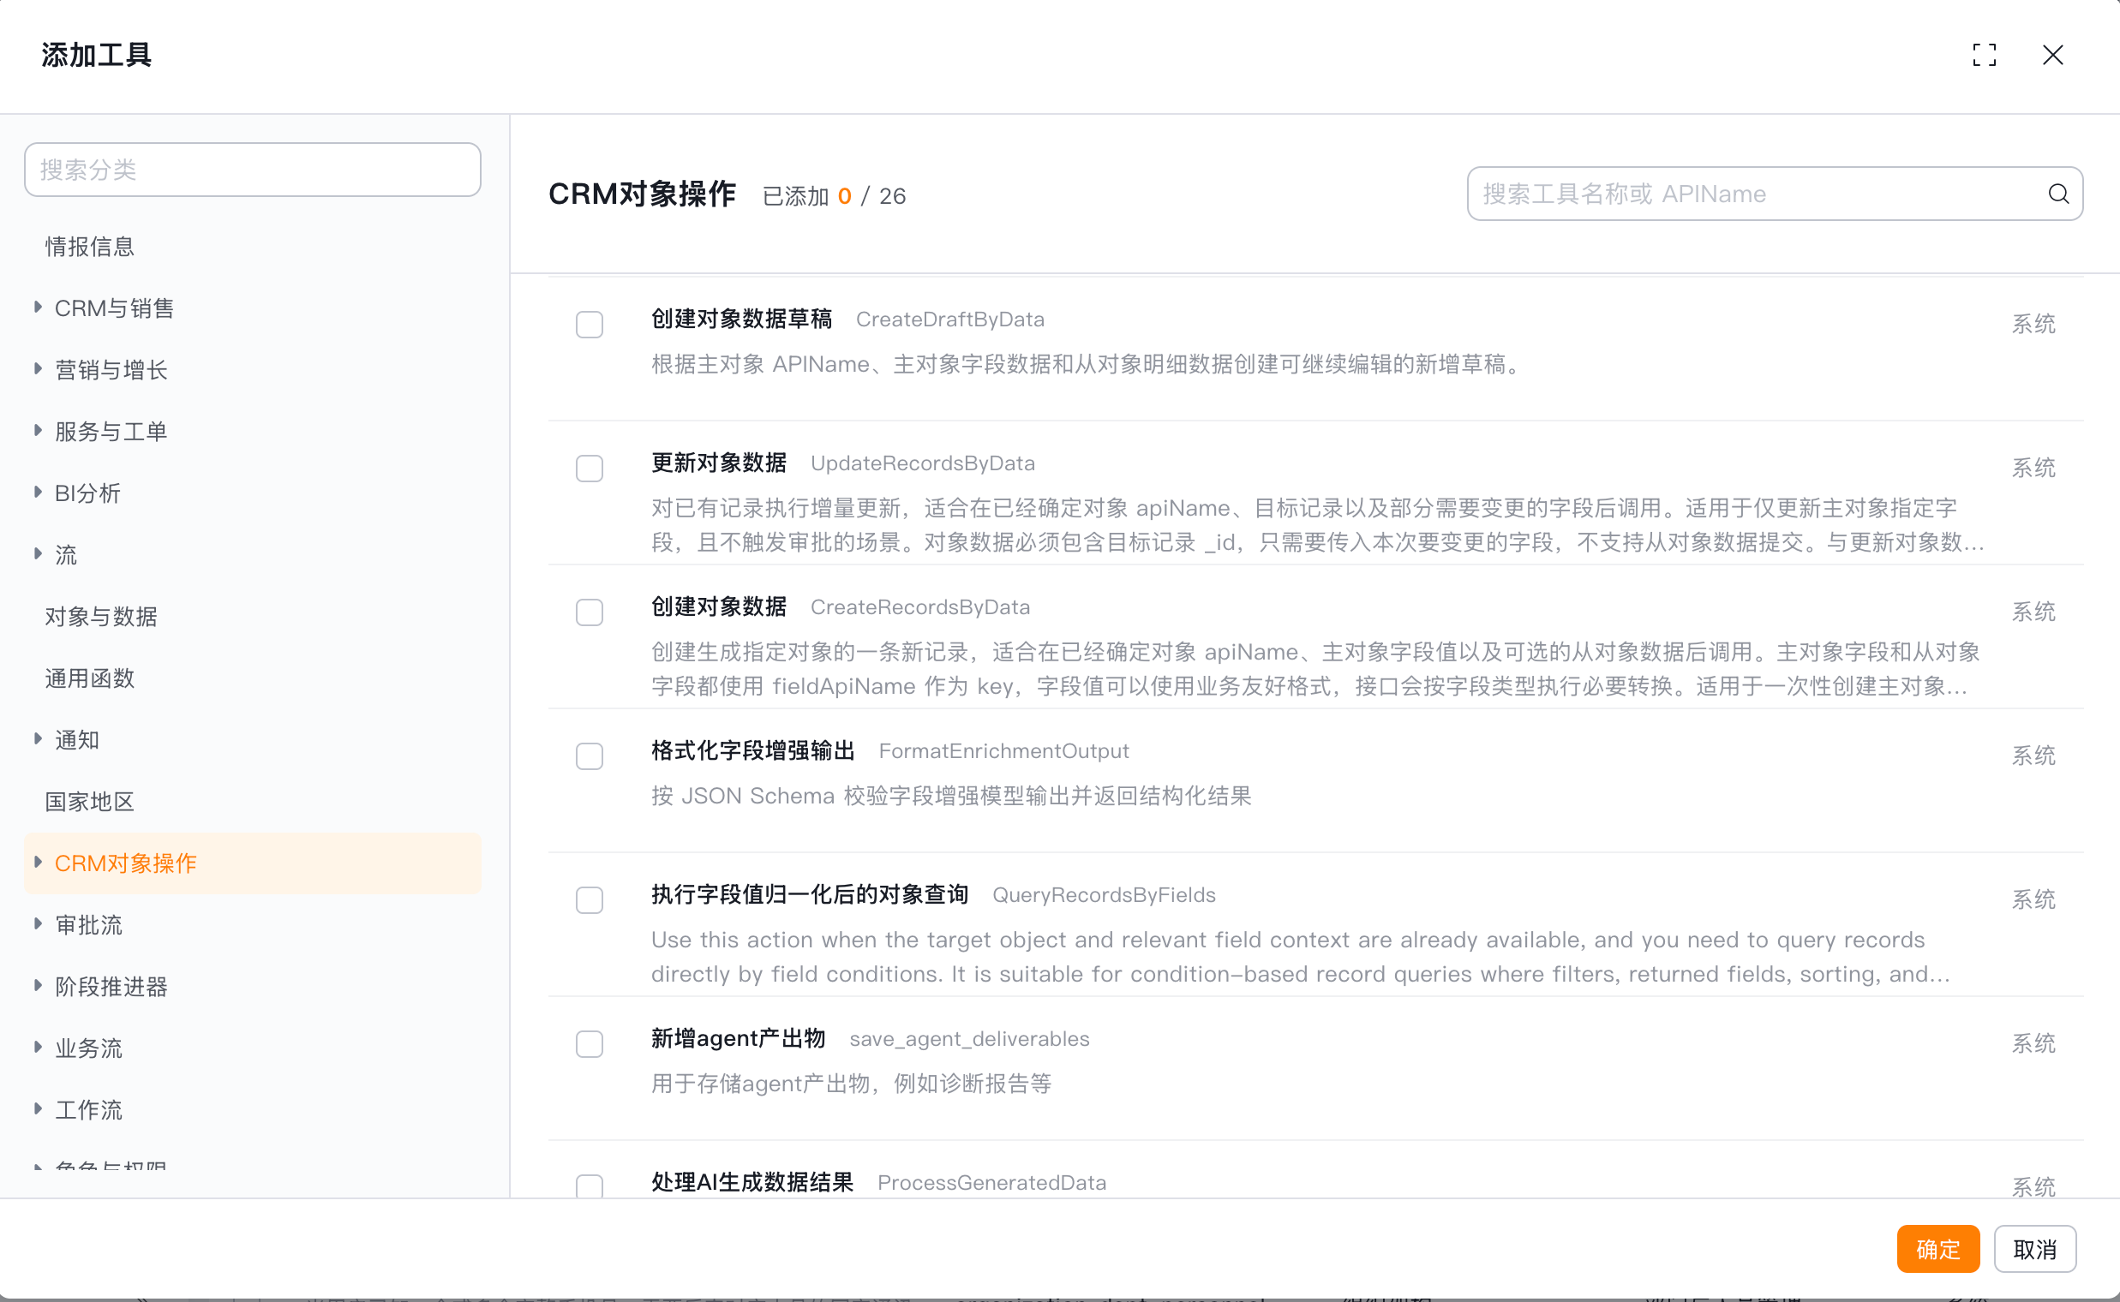The image size is (2120, 1302).
Task: Check the 处理AI生成数据结果 checkbox
Action: point(590,1186)
